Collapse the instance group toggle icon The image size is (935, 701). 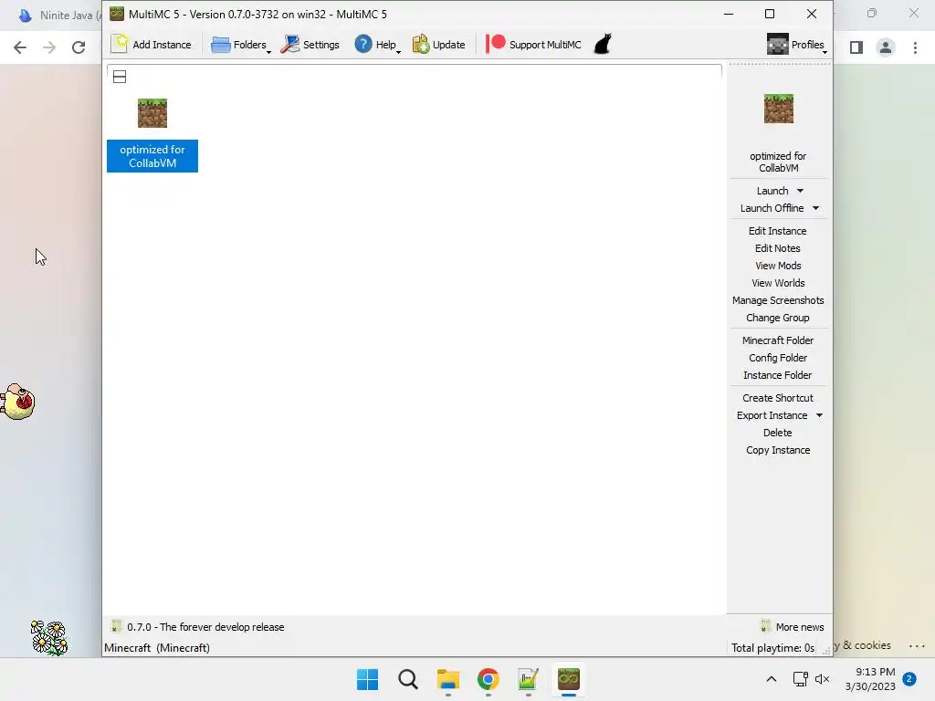pyautogui.click(x=120, y=77)
